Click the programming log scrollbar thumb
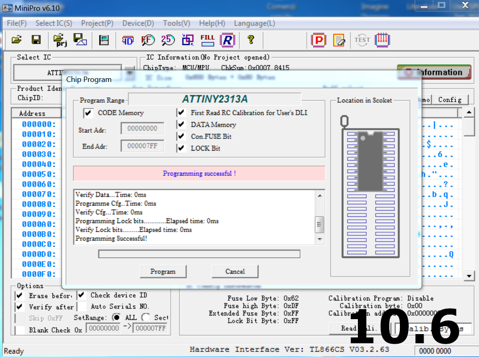Viewport: 479px width, 357px height. tap(320, 224)
